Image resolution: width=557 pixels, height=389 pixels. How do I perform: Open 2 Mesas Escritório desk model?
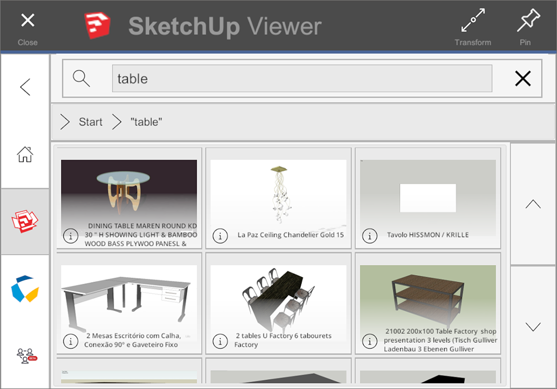(129, 303)
